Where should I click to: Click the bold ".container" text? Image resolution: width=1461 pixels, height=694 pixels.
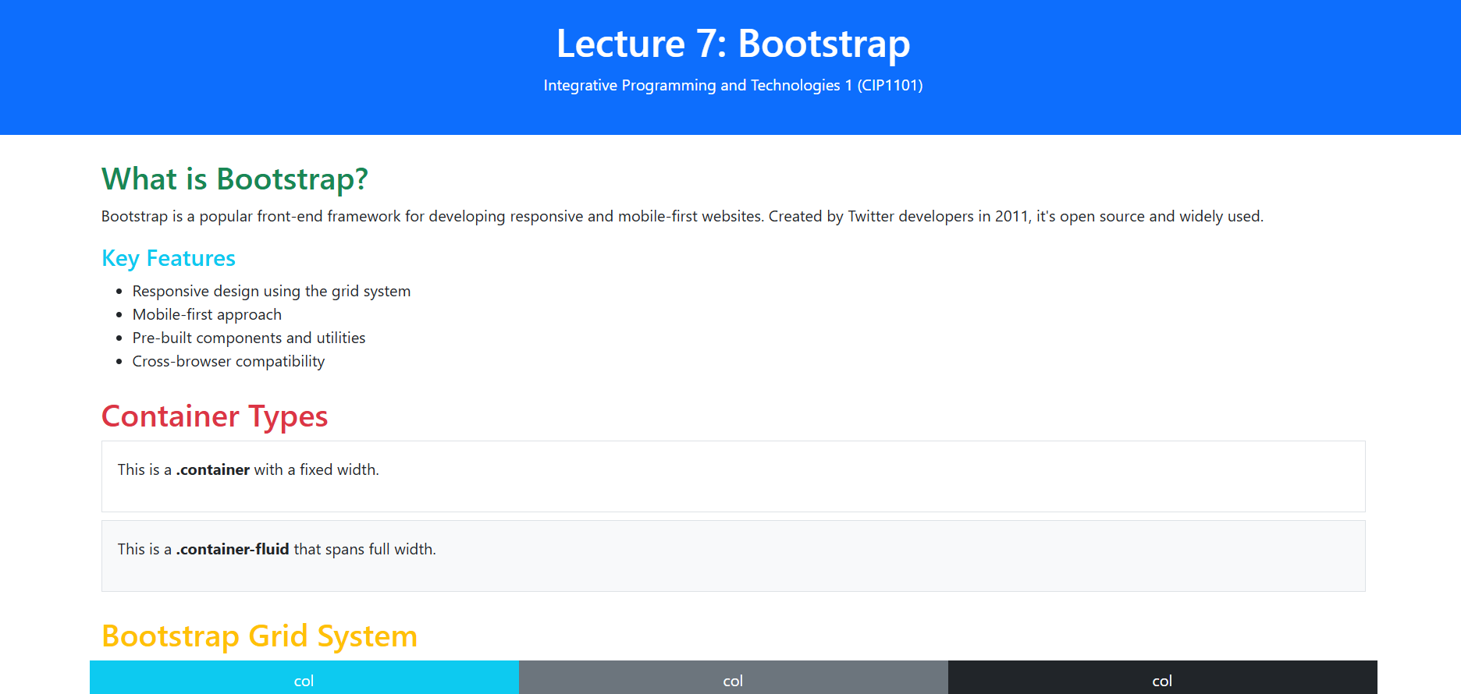pyautogui.click(x=213, y=469)
